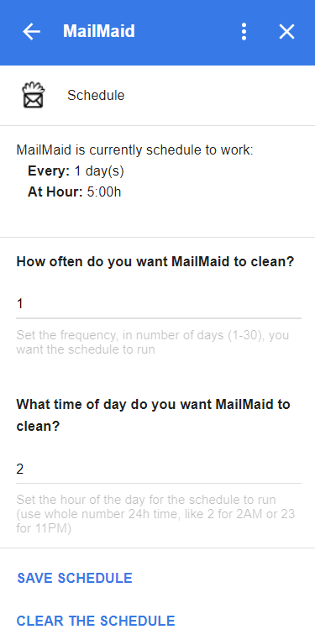The height and width of the screenshot is (640, 315).
Task: Focus the field containing value 2
Action: pyautogui.click(x=159, y=469)
